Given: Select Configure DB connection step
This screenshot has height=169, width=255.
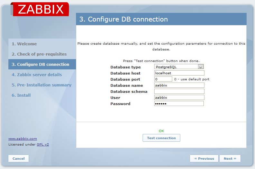Looking at the screenshot, I should pos(41,64).
